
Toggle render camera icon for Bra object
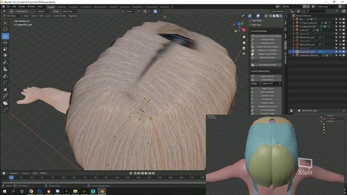click(344, 19)
